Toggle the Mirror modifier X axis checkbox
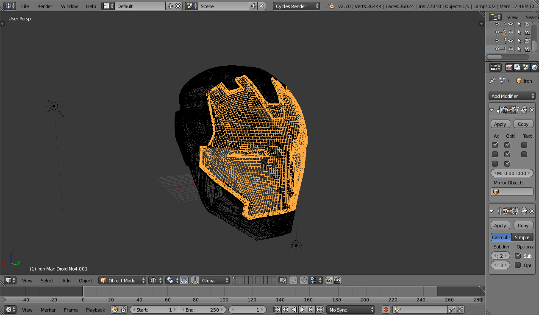The image size is (539, 315). pos(495,145)
